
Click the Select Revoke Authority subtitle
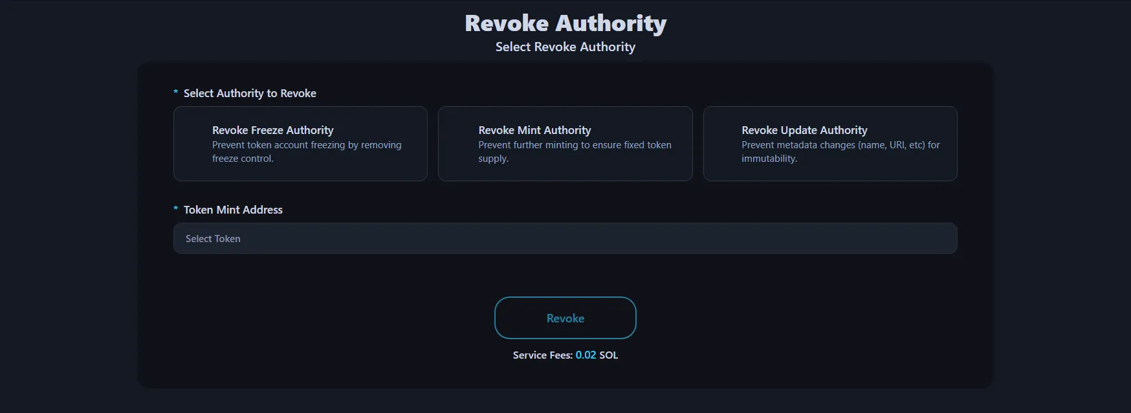[565, 47]
